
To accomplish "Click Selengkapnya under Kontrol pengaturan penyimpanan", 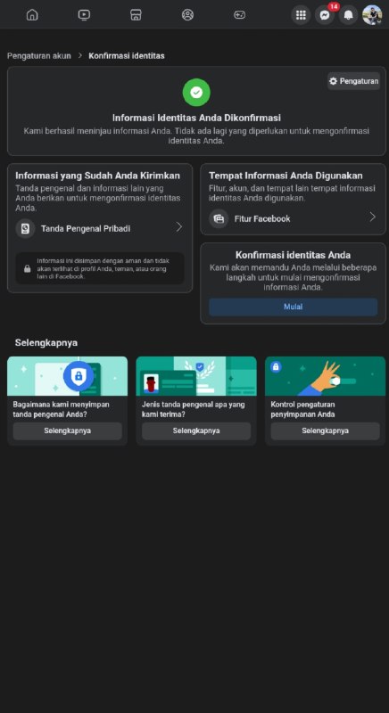I will [326, 430].
